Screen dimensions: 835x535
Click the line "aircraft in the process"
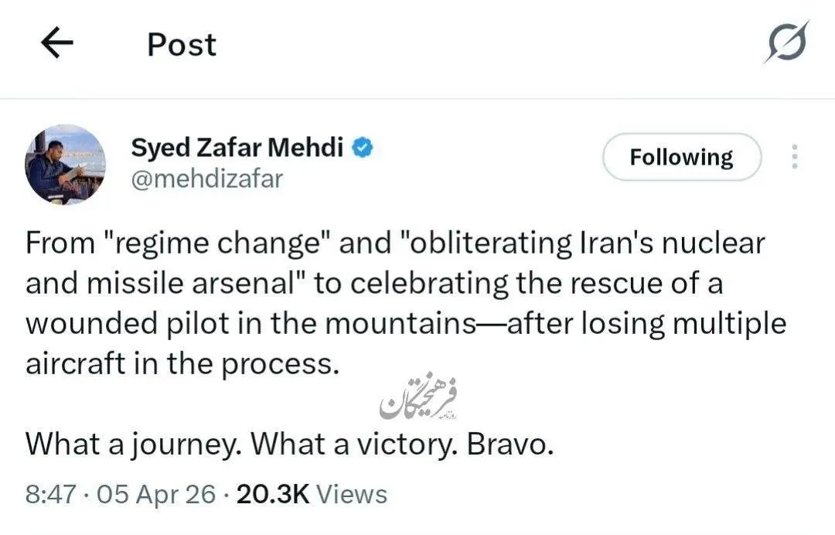[182, 363]
